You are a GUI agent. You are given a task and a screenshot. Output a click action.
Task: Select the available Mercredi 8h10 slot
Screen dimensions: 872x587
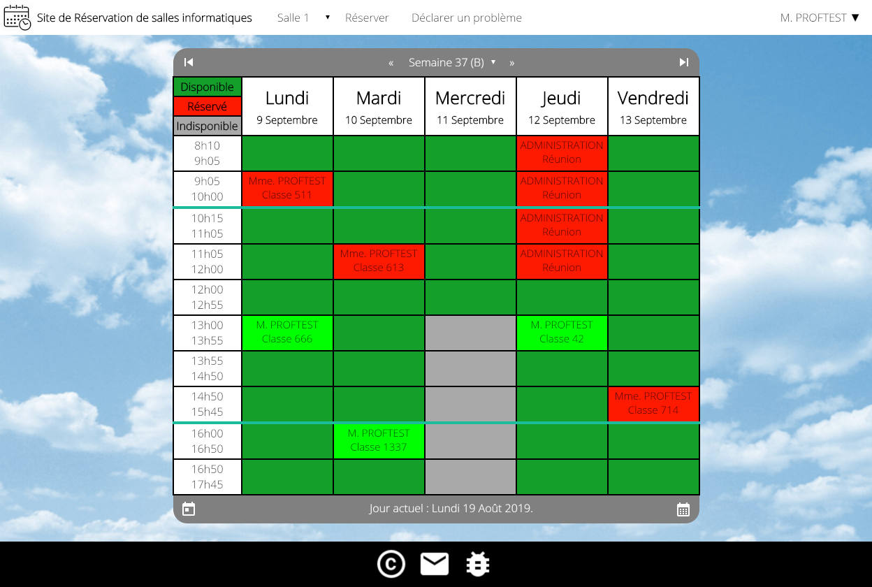tap(470, 153)
